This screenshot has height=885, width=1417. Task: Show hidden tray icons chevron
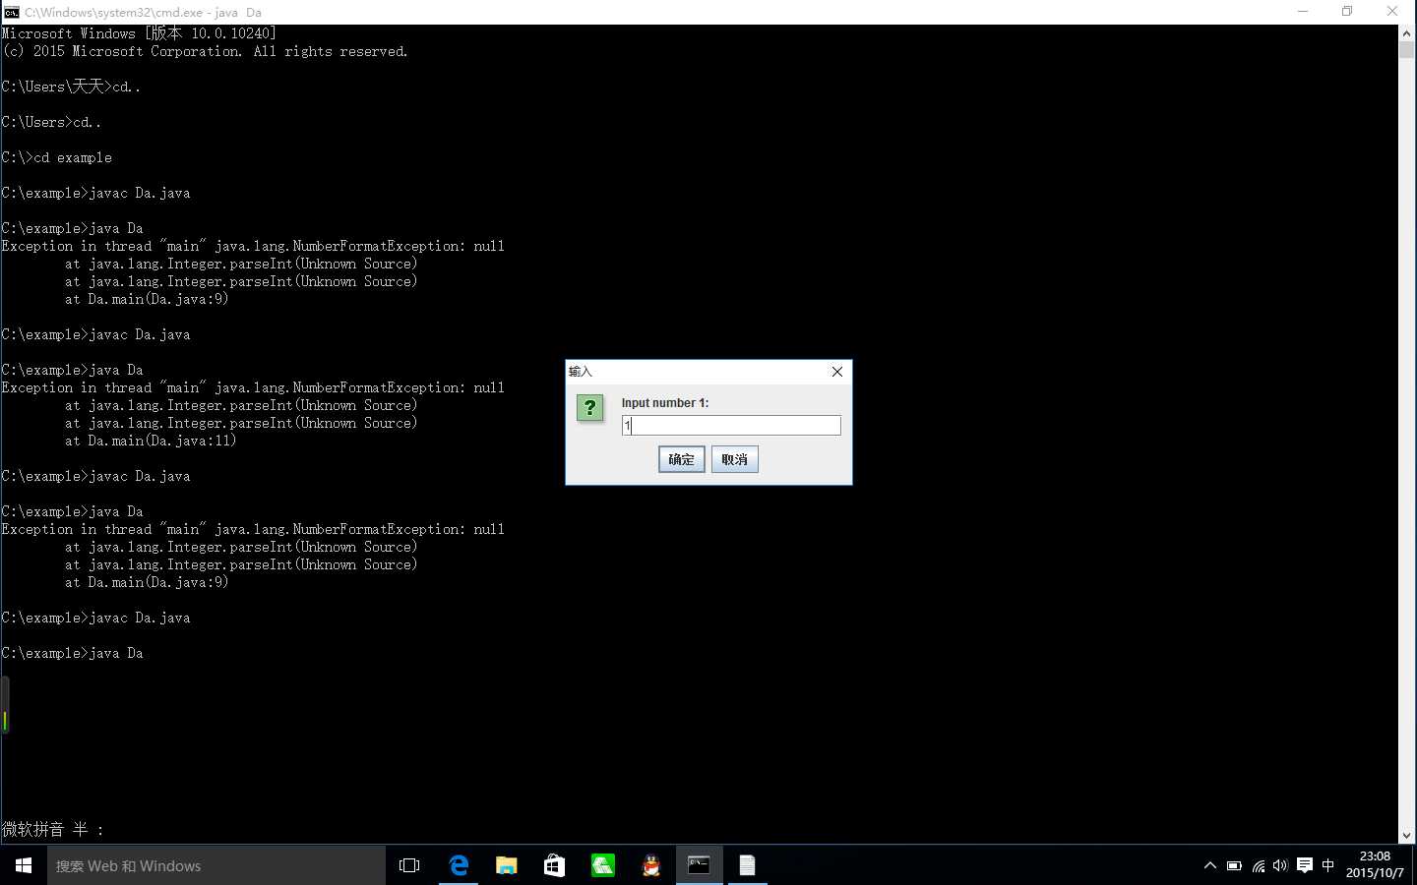click(x=1209, y=865)
